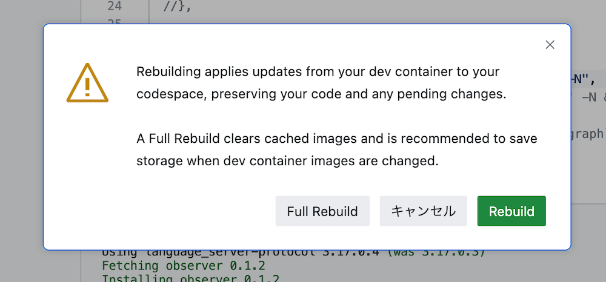
Task: Click the 'Fetching observer 0.1.2' terminal line
Action: [184, 266]
